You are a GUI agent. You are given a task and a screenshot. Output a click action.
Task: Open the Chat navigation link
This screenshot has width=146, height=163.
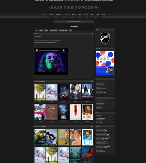[80, 15]
